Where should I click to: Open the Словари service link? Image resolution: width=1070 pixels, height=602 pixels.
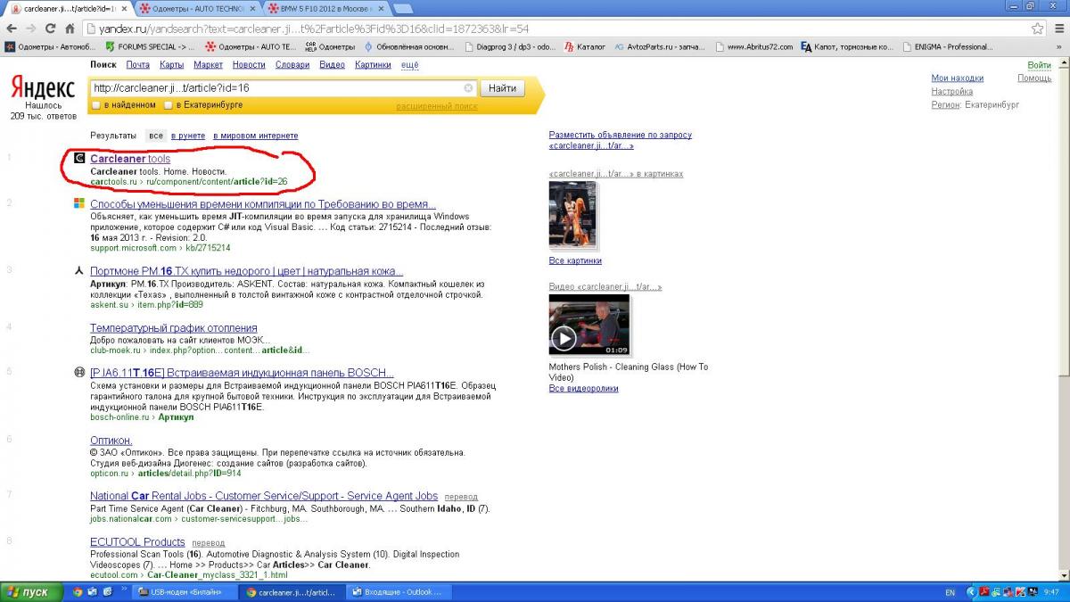tap(292, 65)
